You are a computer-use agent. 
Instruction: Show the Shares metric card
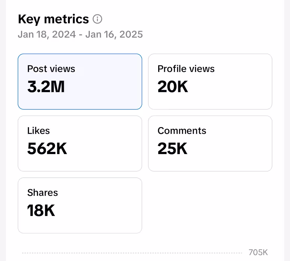[x=80, y=205]
